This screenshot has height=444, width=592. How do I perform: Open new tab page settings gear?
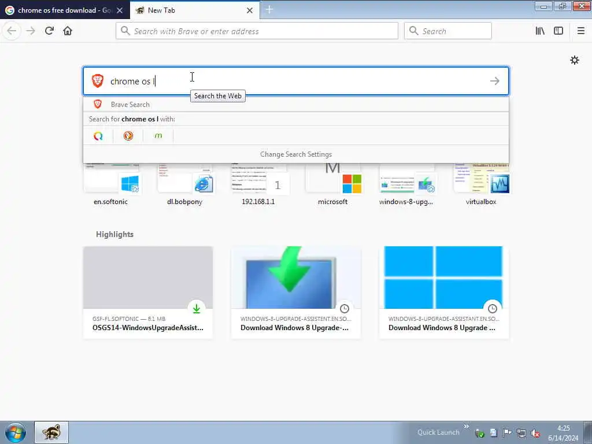[x=574, y=60]
